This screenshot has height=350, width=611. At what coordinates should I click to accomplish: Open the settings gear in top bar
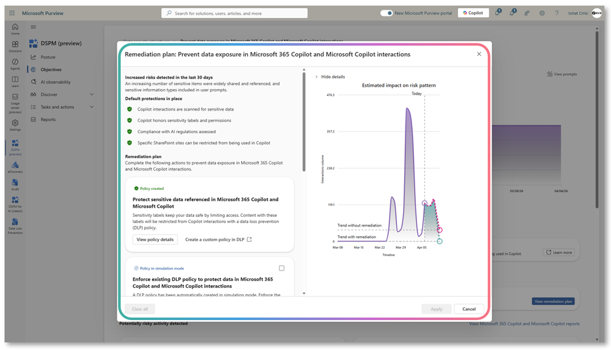coord(542,13)
